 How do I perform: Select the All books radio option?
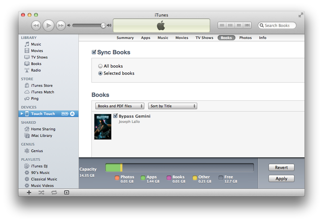pos(100,66)
